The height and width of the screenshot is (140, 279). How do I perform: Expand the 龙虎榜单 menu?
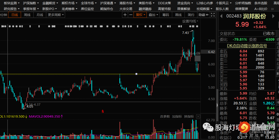coord(69,9)
